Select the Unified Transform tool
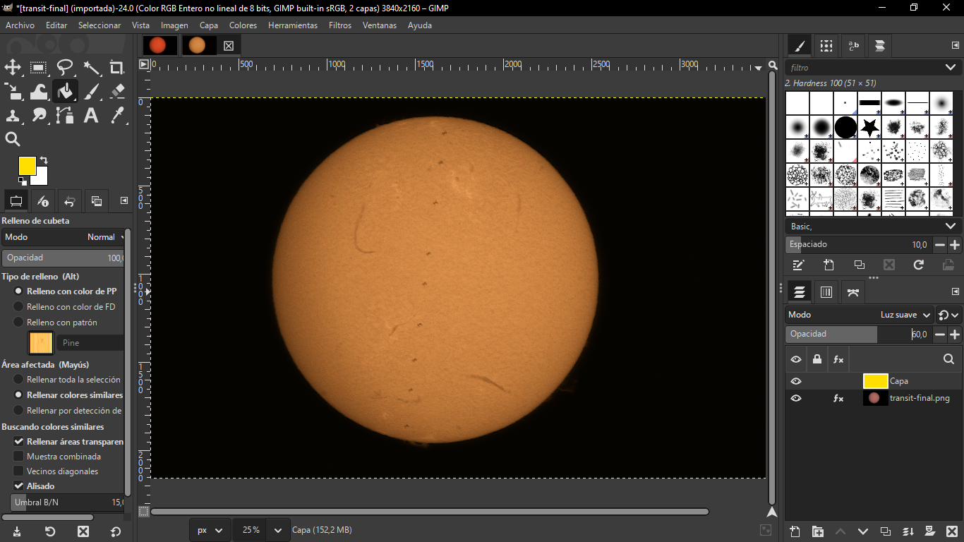 [x=13, y=91]
